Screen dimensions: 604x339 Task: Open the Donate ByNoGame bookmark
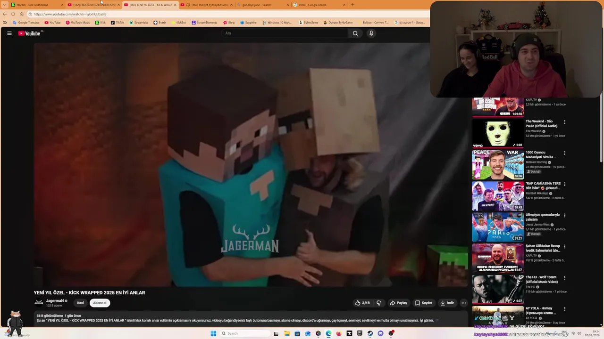click(x=338, y=23)
